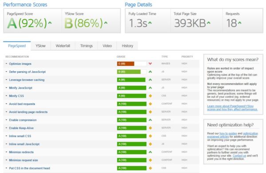Expand the Avoid bad requests arrow
This screenshot has height=173, width=266.
tap(6, 104)
